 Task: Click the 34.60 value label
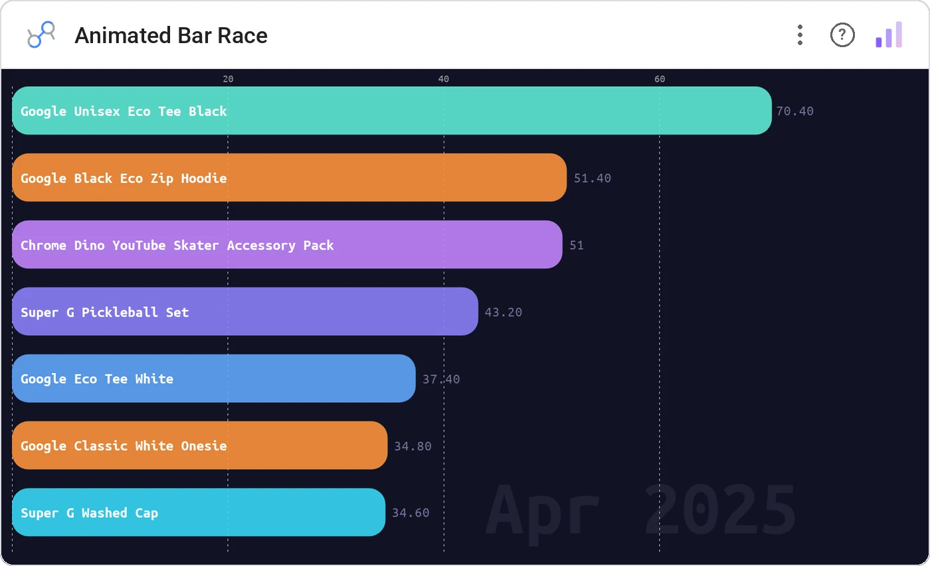pos(411,513)
